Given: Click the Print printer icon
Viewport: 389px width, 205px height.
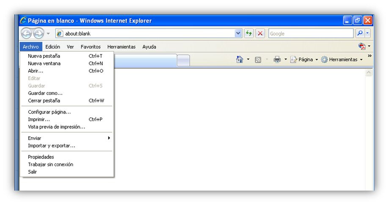Looking at the screenshot, I should (277, 59).
